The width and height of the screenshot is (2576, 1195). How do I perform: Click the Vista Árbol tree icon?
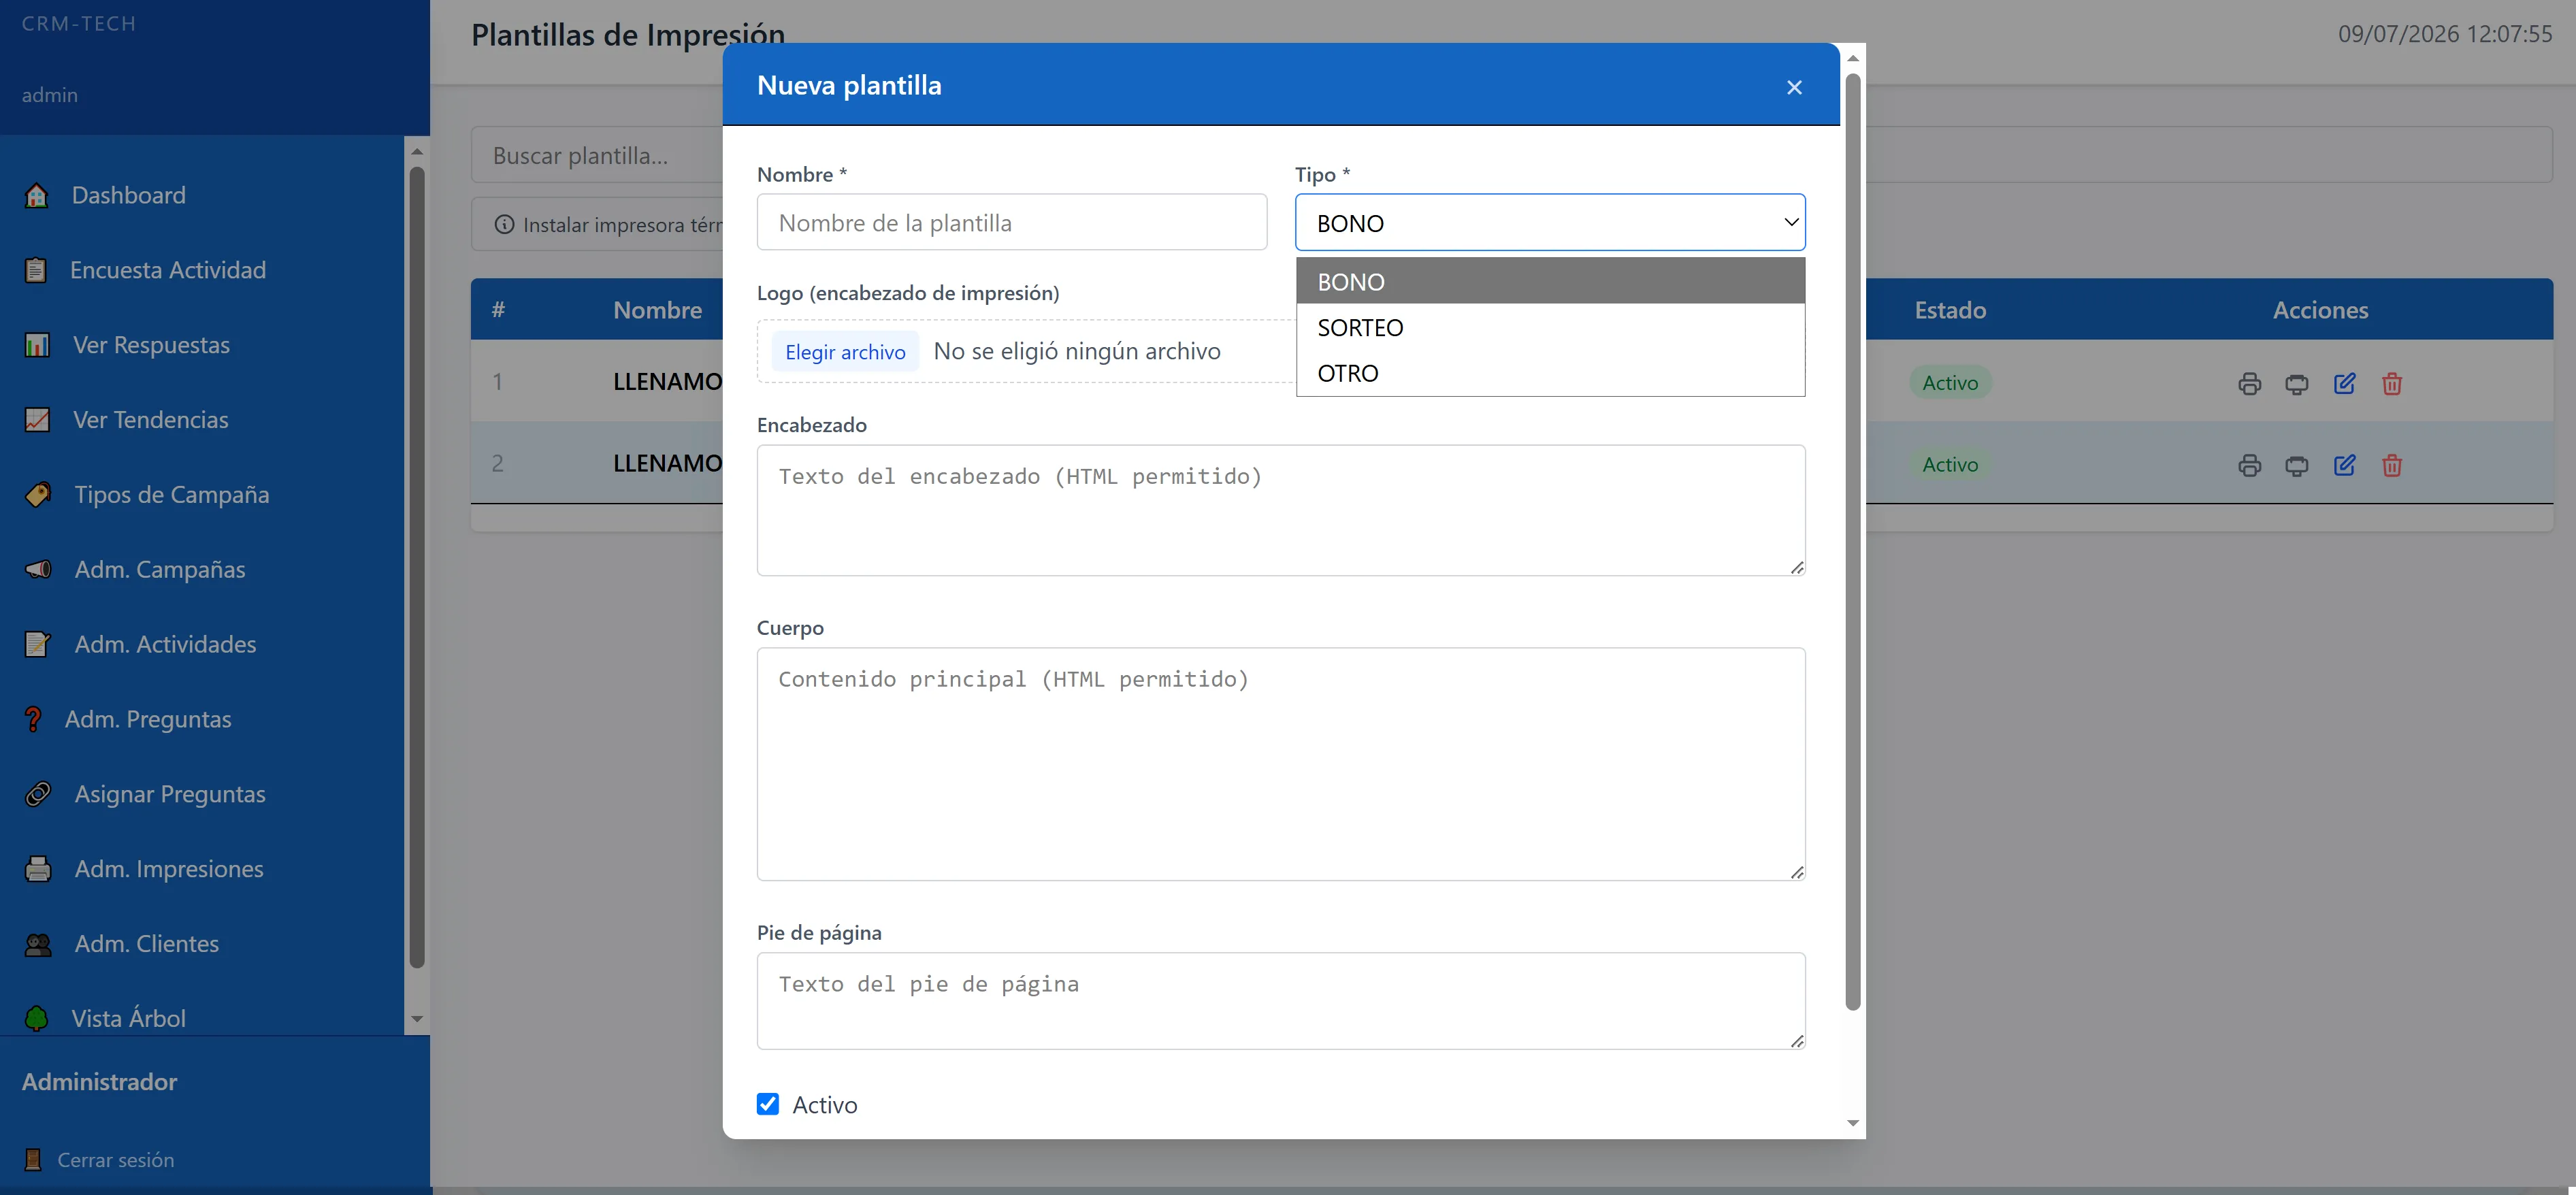tap(36, 1018)
